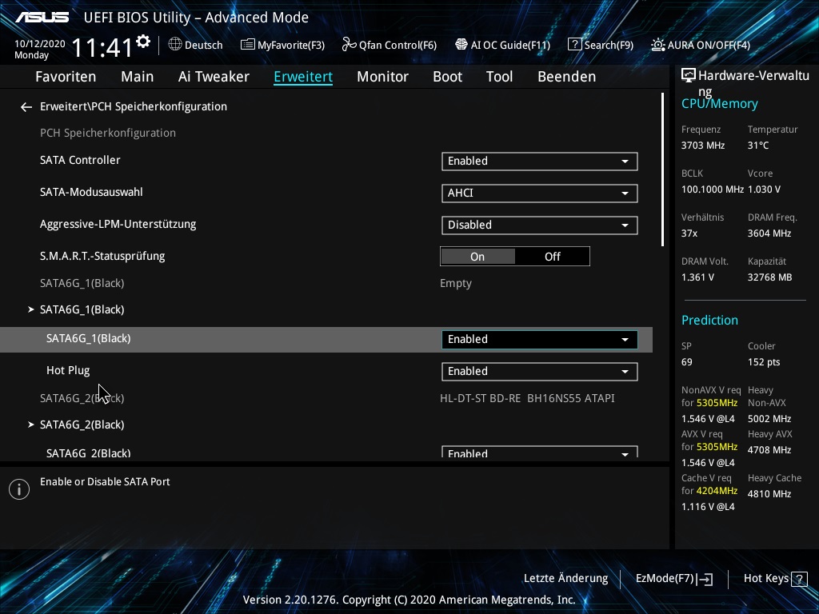The image size is (819, 614).
Task: Switch to the Favoriten tab
Action: click(x=66, y=77)
